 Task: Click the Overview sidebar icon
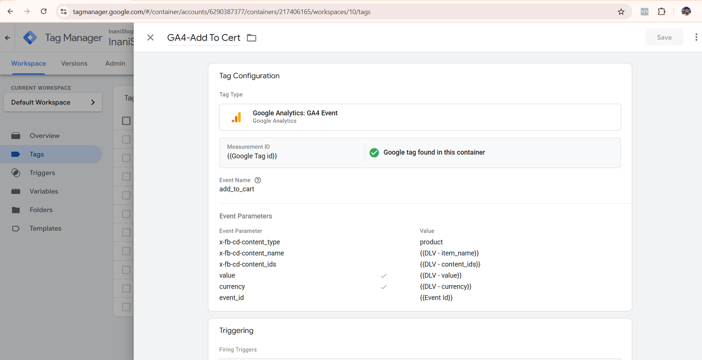tap(16, 136)
